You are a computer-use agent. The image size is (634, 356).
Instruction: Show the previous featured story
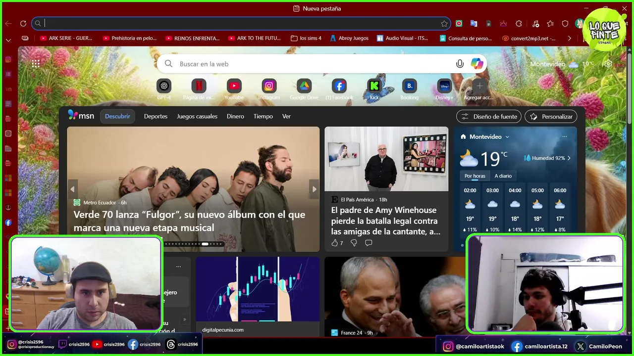tap(73, 189)
